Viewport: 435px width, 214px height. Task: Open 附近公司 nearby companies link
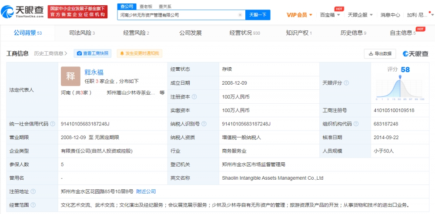pos(146,191)
